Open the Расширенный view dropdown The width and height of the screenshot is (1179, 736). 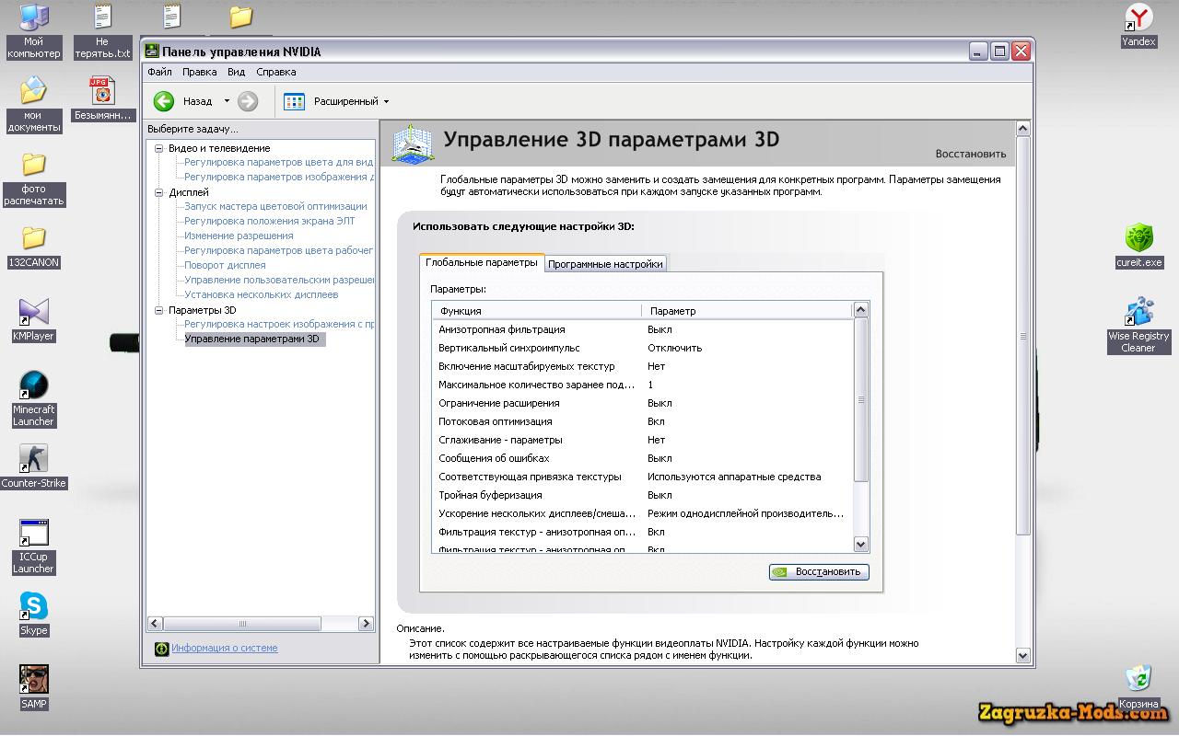(x=386, y=101)
